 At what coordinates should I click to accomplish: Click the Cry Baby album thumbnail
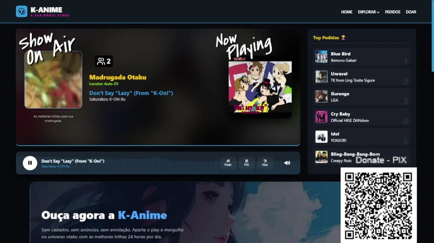[x=321, y=117]
